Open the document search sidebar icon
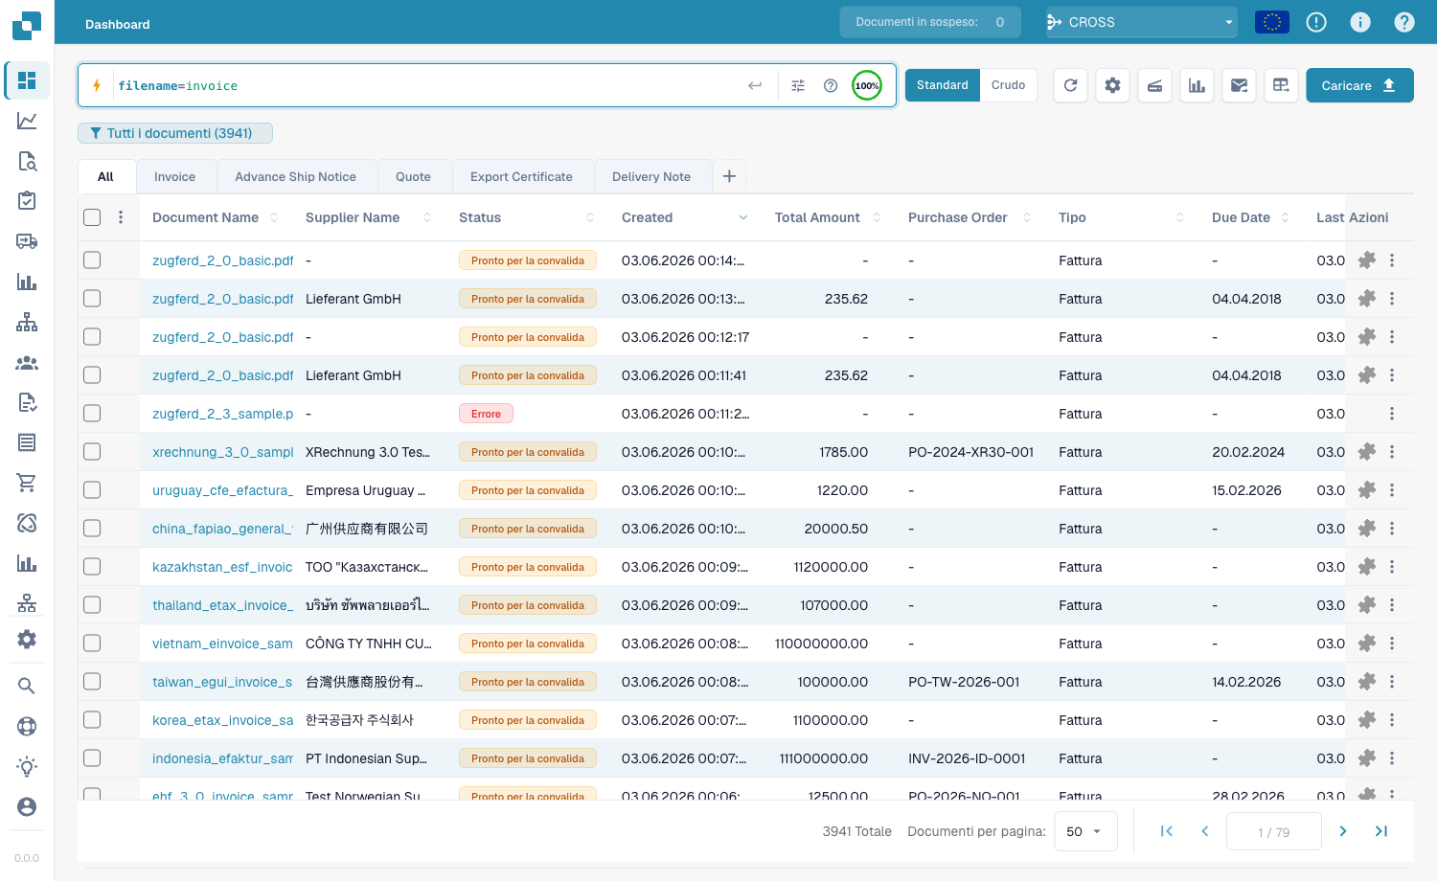 coord(27,161)
